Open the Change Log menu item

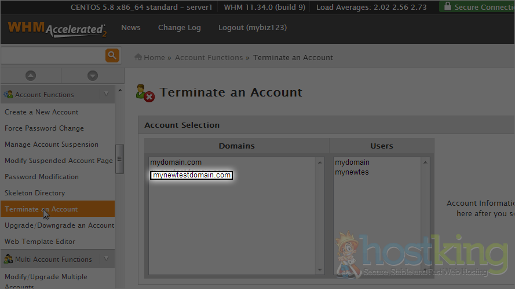click(x=179, y=28)
